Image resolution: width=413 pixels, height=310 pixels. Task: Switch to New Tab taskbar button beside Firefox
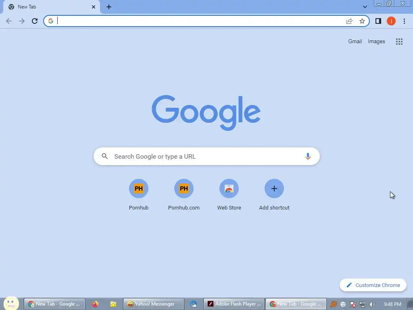[x=54, y=304]
